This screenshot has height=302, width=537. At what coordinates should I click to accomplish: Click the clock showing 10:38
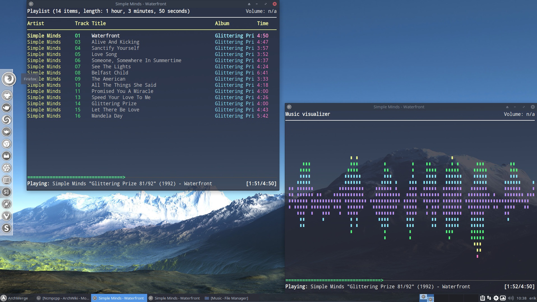click(521, 298)
